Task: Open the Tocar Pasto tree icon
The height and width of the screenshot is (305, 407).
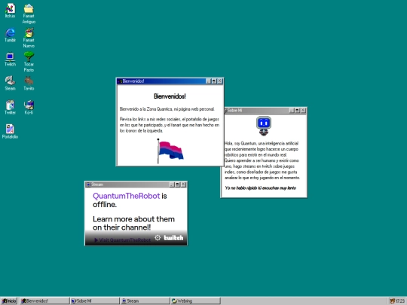Action: coord(29,62)
